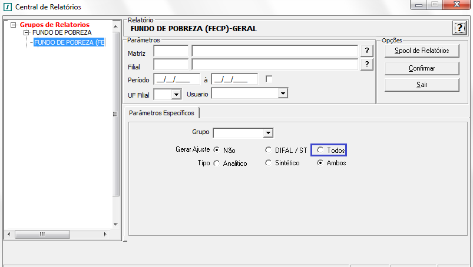Select Gerar Ajuste Não radio button

(217, 150)
